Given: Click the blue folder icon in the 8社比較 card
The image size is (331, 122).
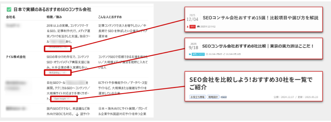Looking at the screenshot, I should pos(190,54).
